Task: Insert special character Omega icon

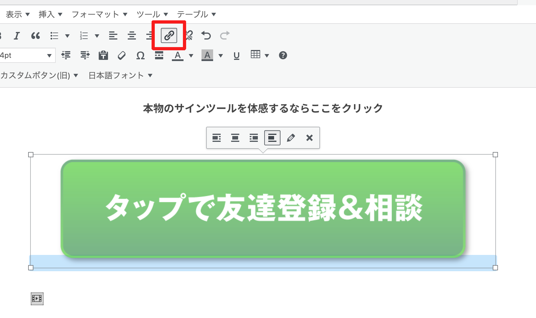Action: (x=141, y=55)
